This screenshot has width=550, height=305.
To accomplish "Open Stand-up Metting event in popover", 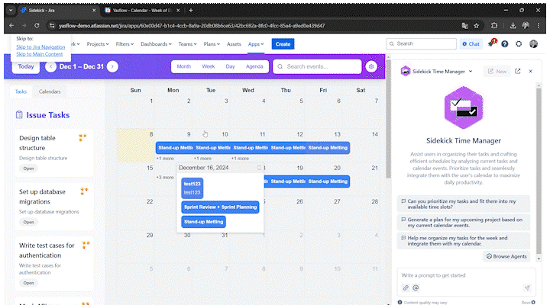I will (203, 222).
